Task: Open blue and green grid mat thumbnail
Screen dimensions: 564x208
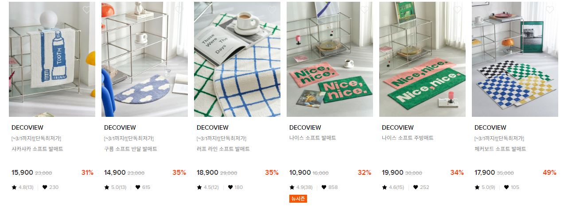Action: coord(237,59)
